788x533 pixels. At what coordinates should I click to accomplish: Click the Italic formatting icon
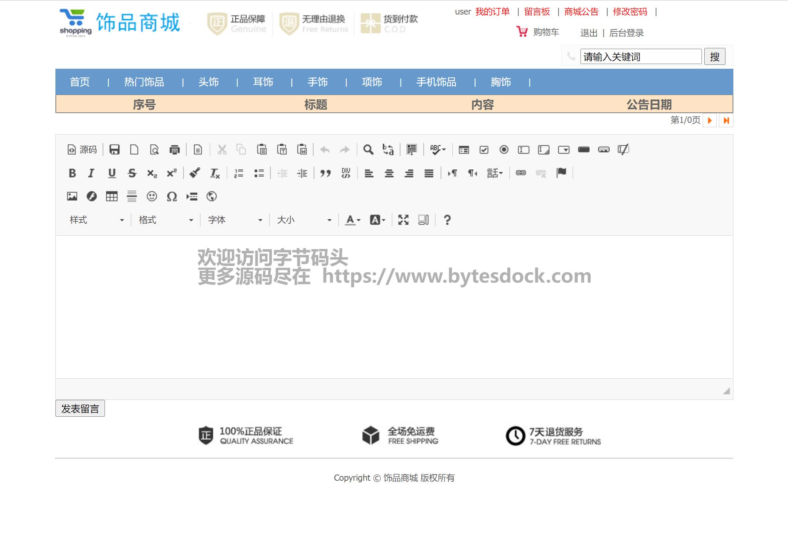tap(92, 173)
